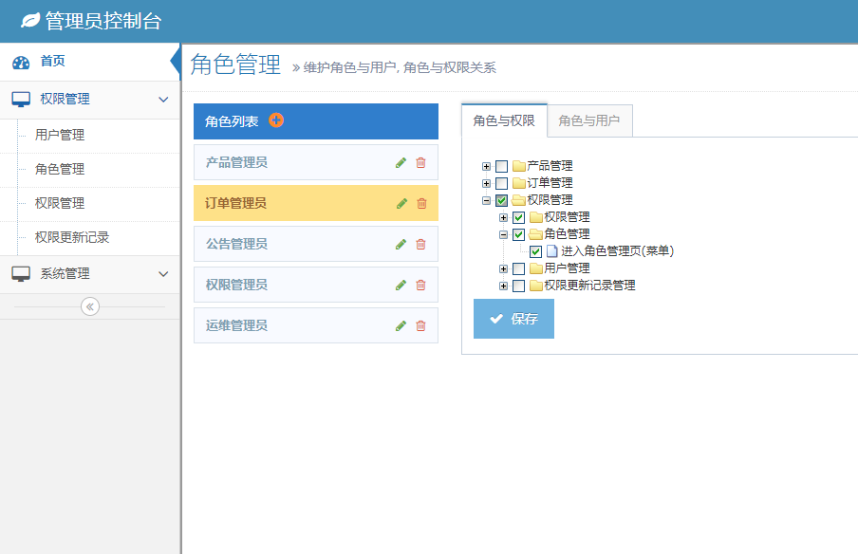Edit the 公告管理员 role
858x554 pixels.
tap(401, 244)
